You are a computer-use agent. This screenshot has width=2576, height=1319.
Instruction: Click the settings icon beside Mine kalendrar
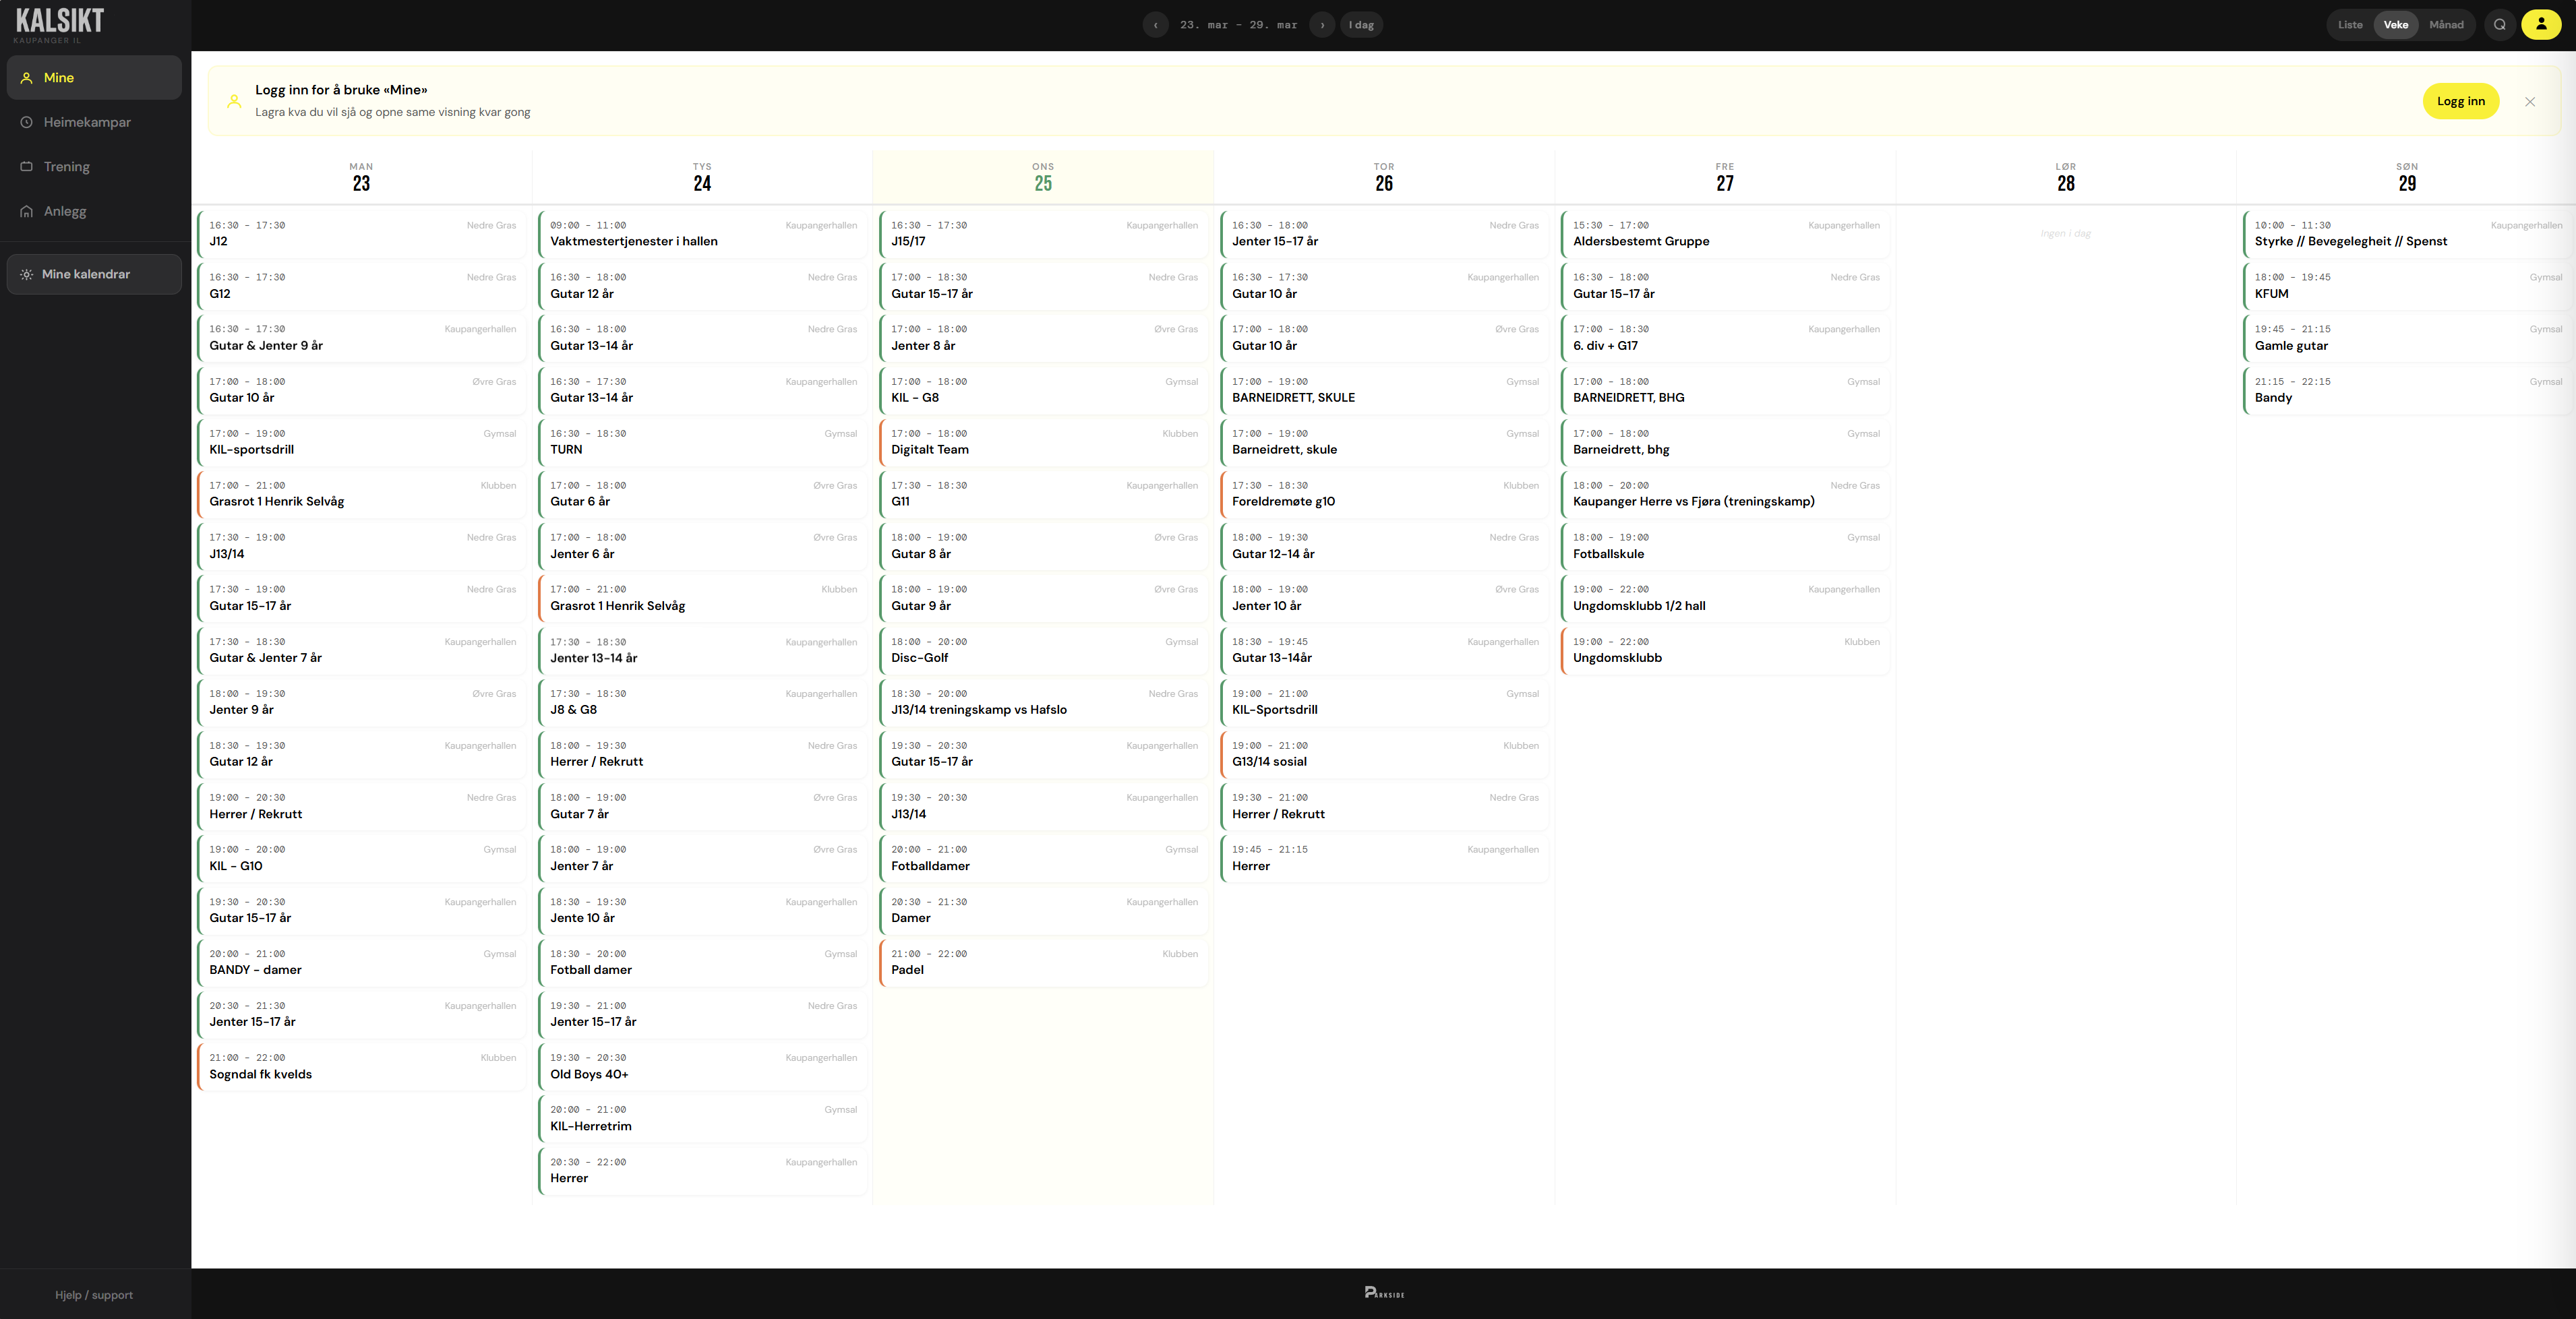pyautogui.click(x=27, y=274)
